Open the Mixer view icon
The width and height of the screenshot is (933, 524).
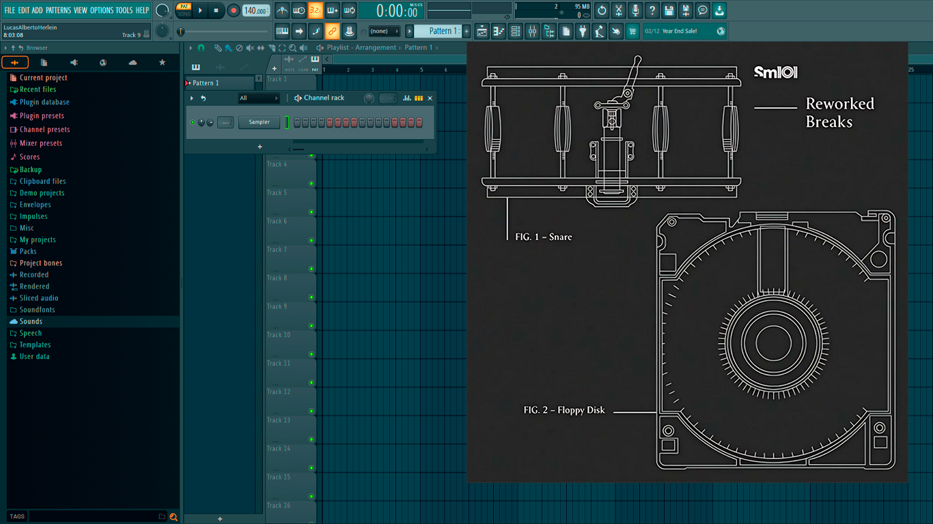[x=532, y=31]
